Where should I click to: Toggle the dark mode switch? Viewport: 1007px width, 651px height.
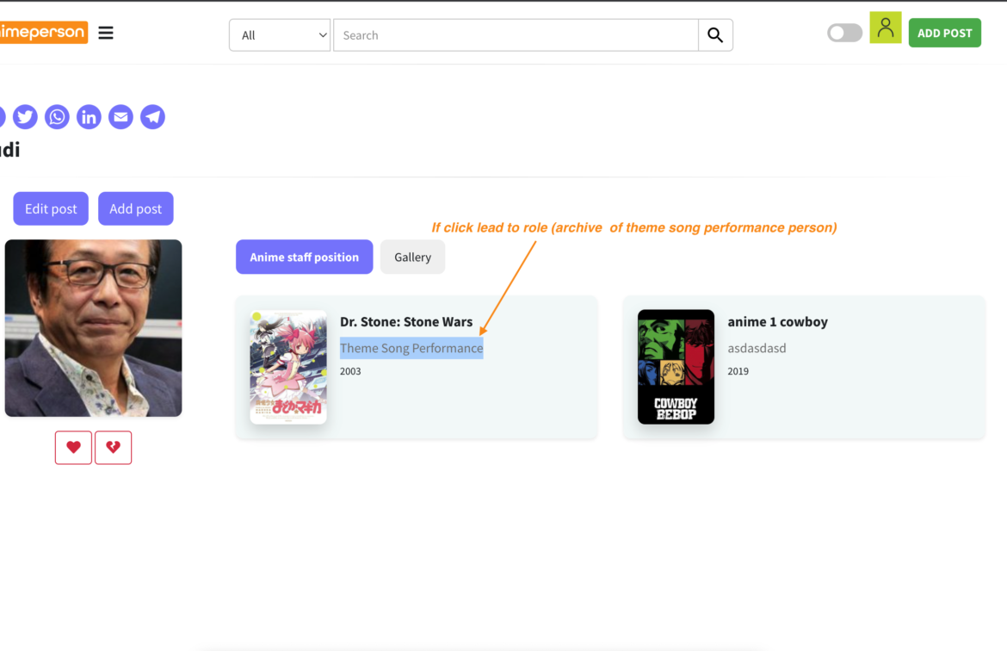point(844,34)
